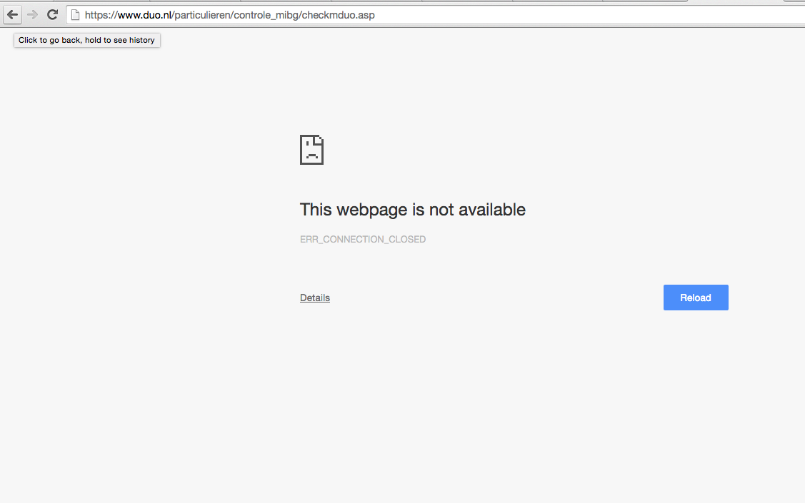Viewport: 805px width, 503px height.
Task: Click the sad page error icon
Action: point(311,150)
